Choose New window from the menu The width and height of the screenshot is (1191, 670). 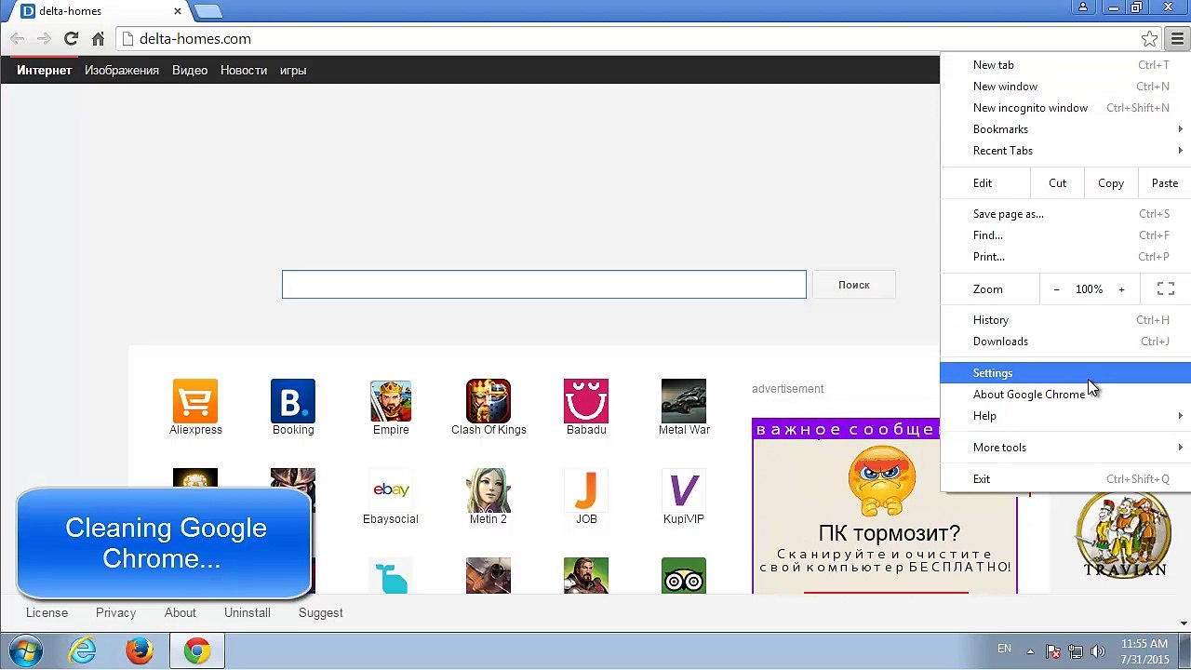coord(1065,87)
